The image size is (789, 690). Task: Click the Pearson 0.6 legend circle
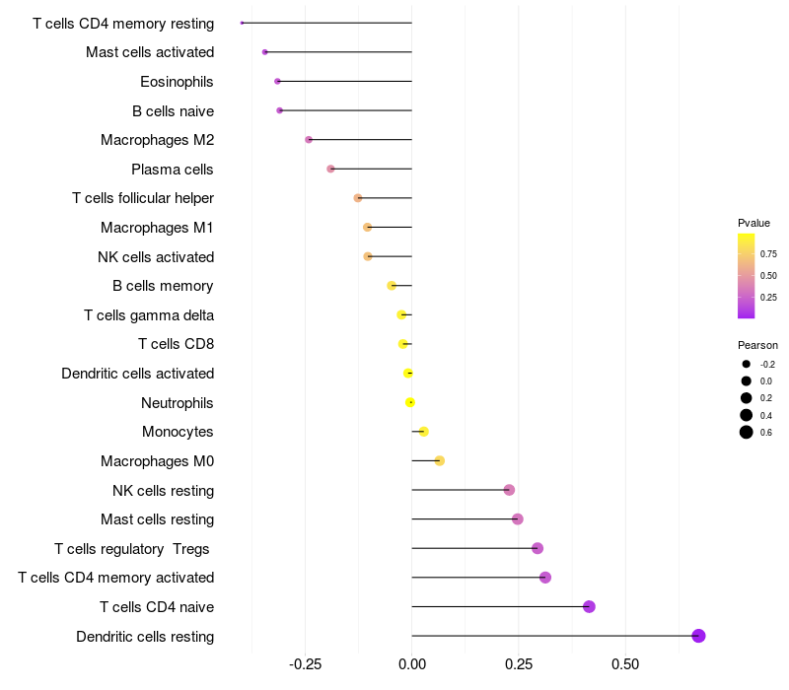click(x=747, y=432)
